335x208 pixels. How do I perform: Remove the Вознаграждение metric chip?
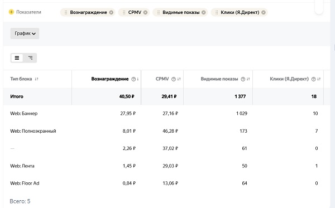(x=111, y=12)
